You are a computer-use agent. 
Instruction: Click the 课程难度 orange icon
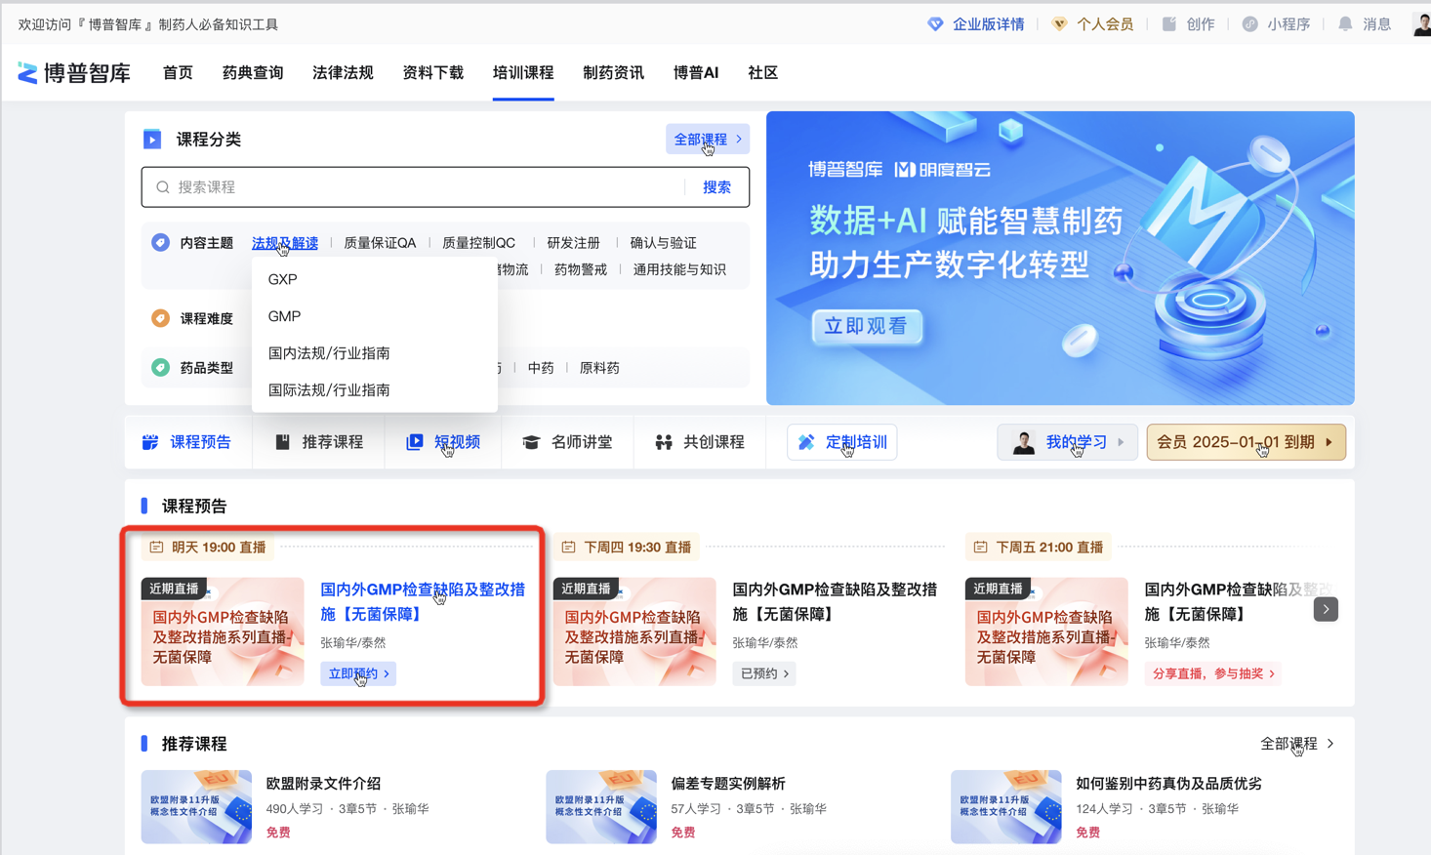coord(160,318)
